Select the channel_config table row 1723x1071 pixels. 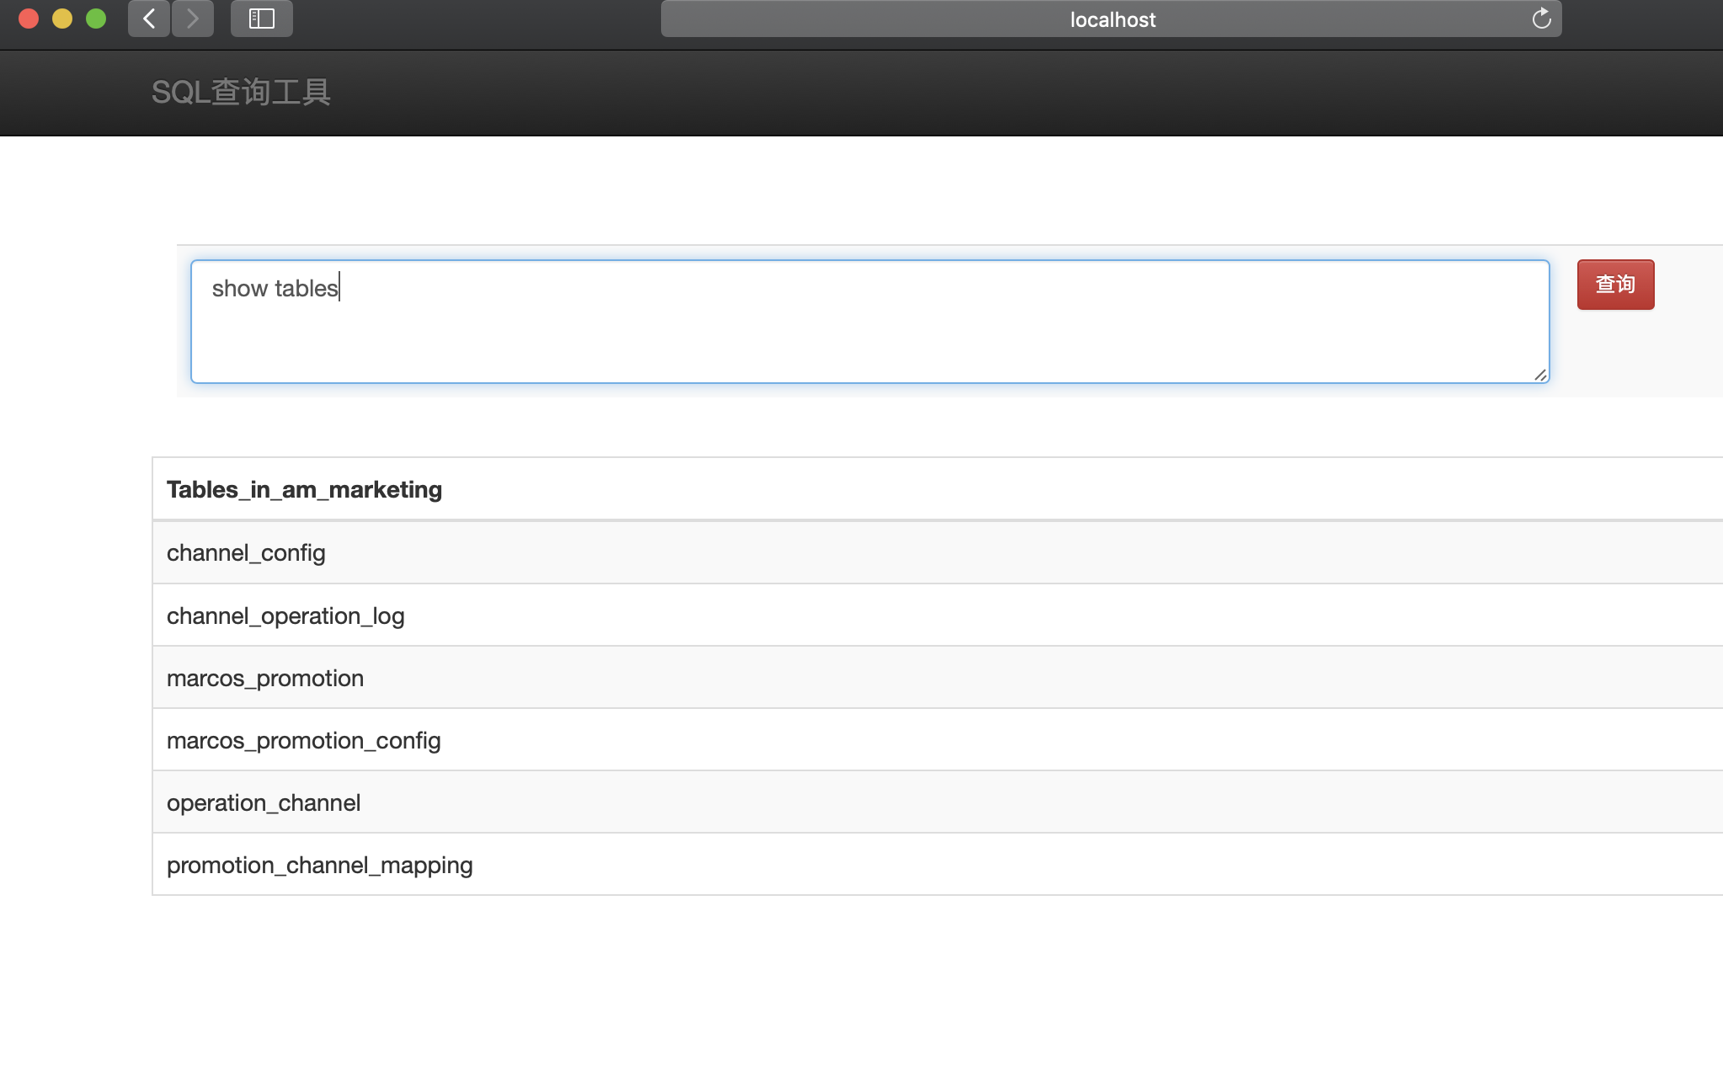[x=246, y=553]
